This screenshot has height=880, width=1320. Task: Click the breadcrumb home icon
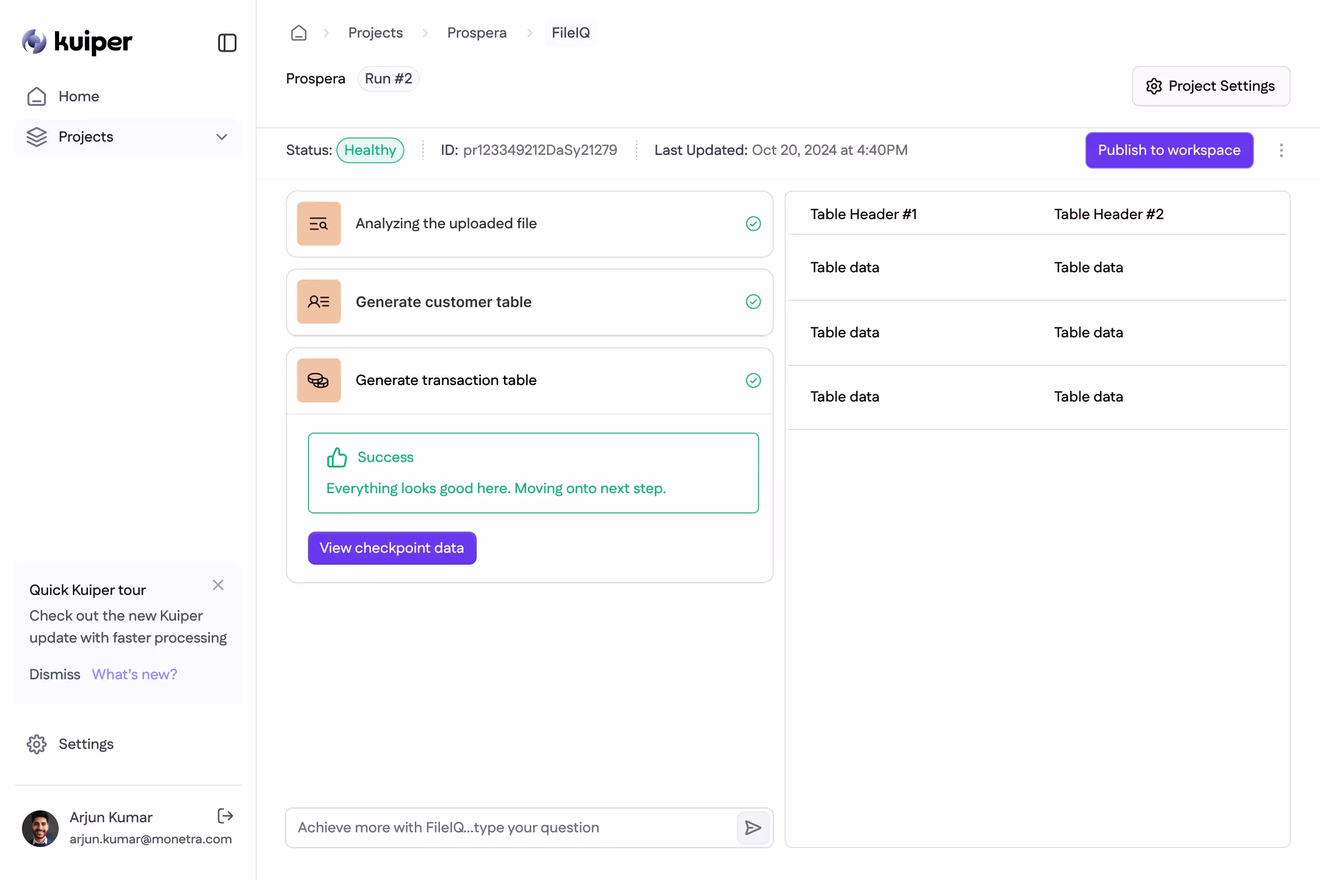click(298, 33)
